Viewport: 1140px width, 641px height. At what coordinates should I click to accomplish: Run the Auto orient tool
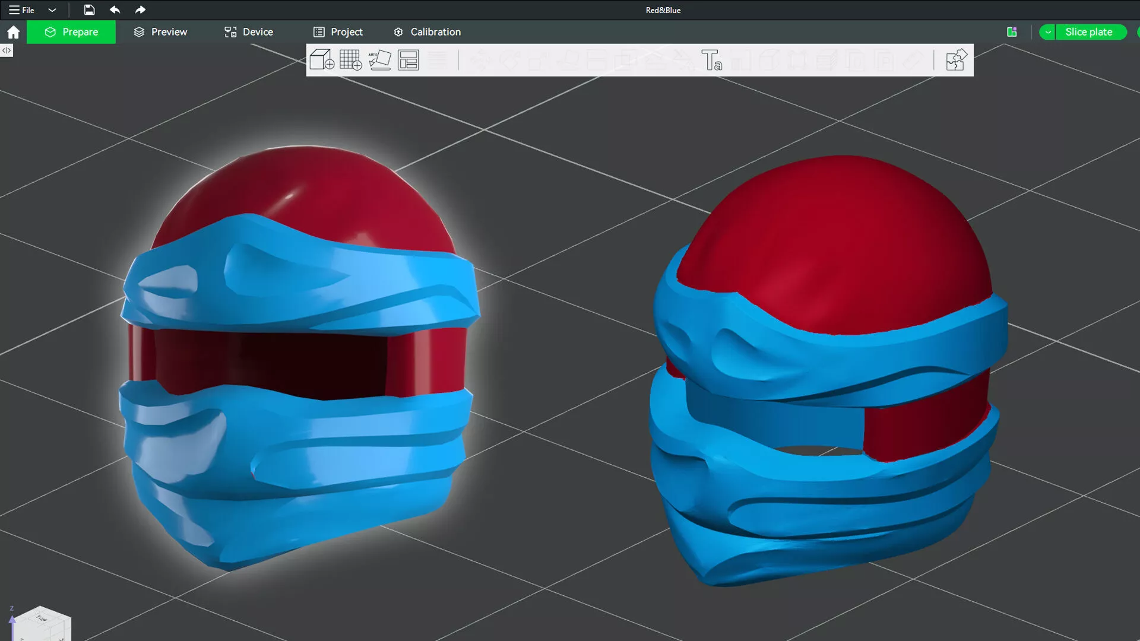pyautogui.click(x=380, y=60)
